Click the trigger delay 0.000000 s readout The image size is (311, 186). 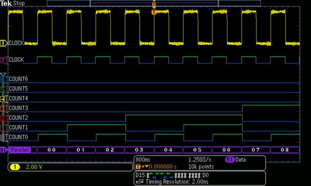tap(156, 167)
